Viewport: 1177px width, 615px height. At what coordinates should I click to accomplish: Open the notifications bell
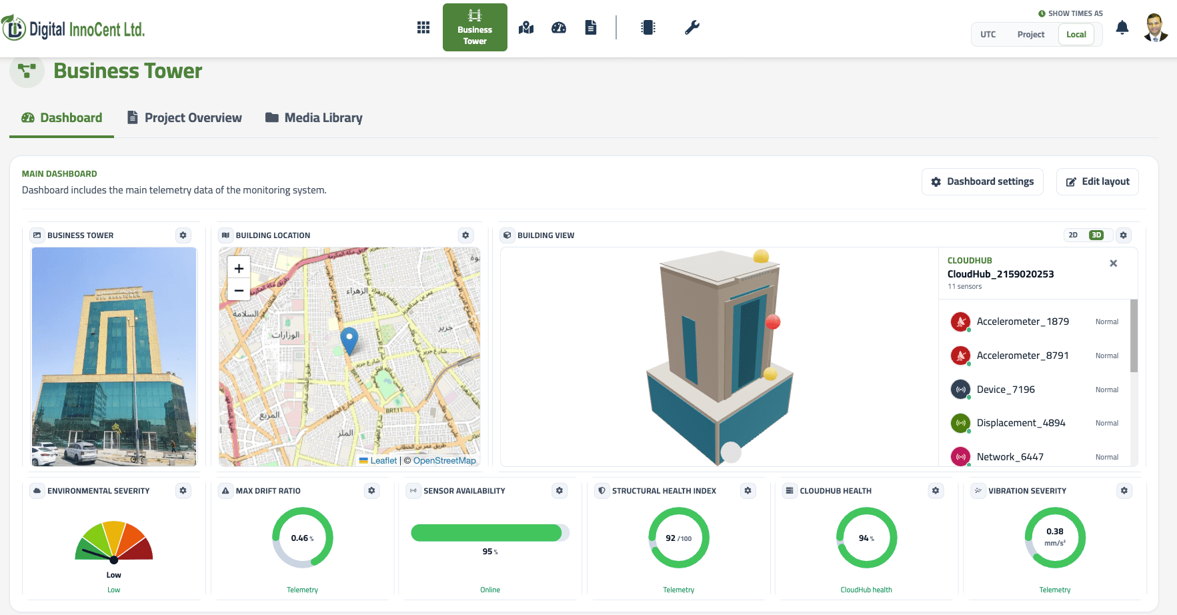(1122, 27)
